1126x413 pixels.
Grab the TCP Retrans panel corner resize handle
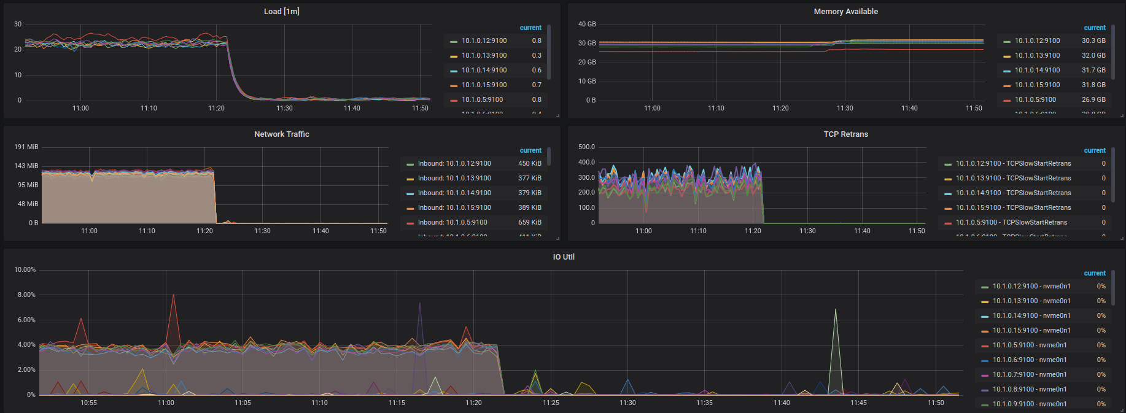[x=1122, y=238]
